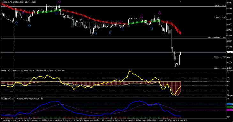Click the 1.57115 value on the price scale
The height and width of the screenshot is (122, 233).
pos(229,30)
